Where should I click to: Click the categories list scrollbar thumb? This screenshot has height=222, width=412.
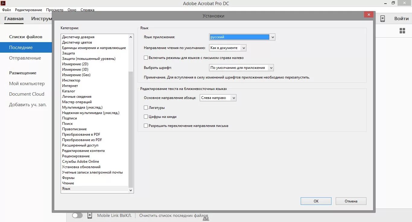131,129
